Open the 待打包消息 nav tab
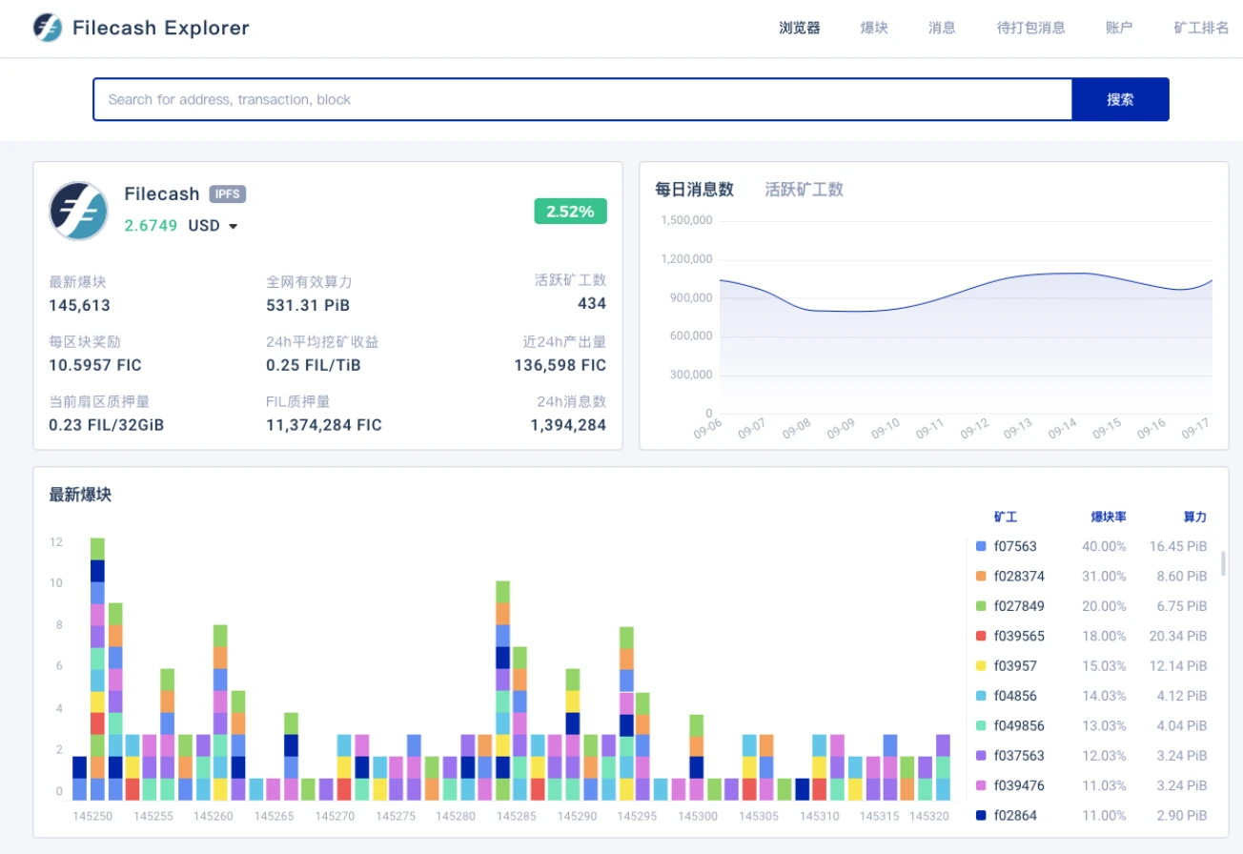Screen dimensions: 1243x854 (1031, 28)
